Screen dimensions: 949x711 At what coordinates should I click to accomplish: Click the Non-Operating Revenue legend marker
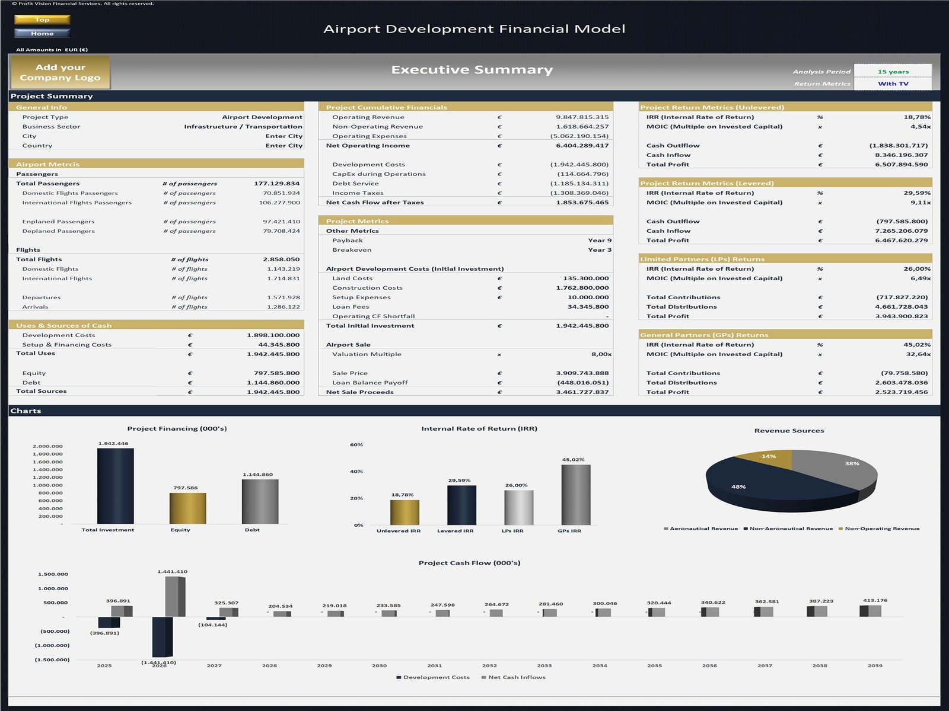tap(840, 529)
